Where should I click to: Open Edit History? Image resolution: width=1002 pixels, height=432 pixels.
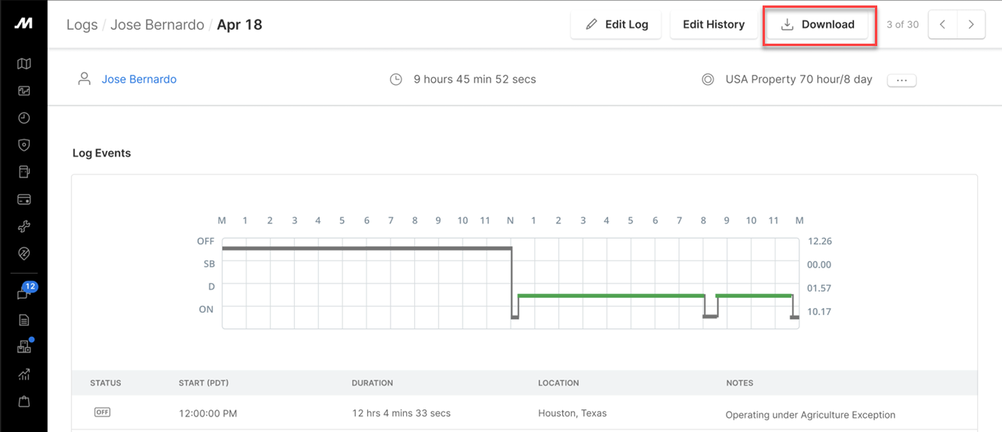pos(713,25)
